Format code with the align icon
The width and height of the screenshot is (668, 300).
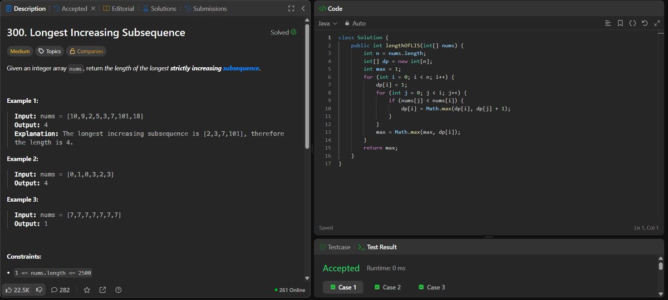tap(608, 23)
